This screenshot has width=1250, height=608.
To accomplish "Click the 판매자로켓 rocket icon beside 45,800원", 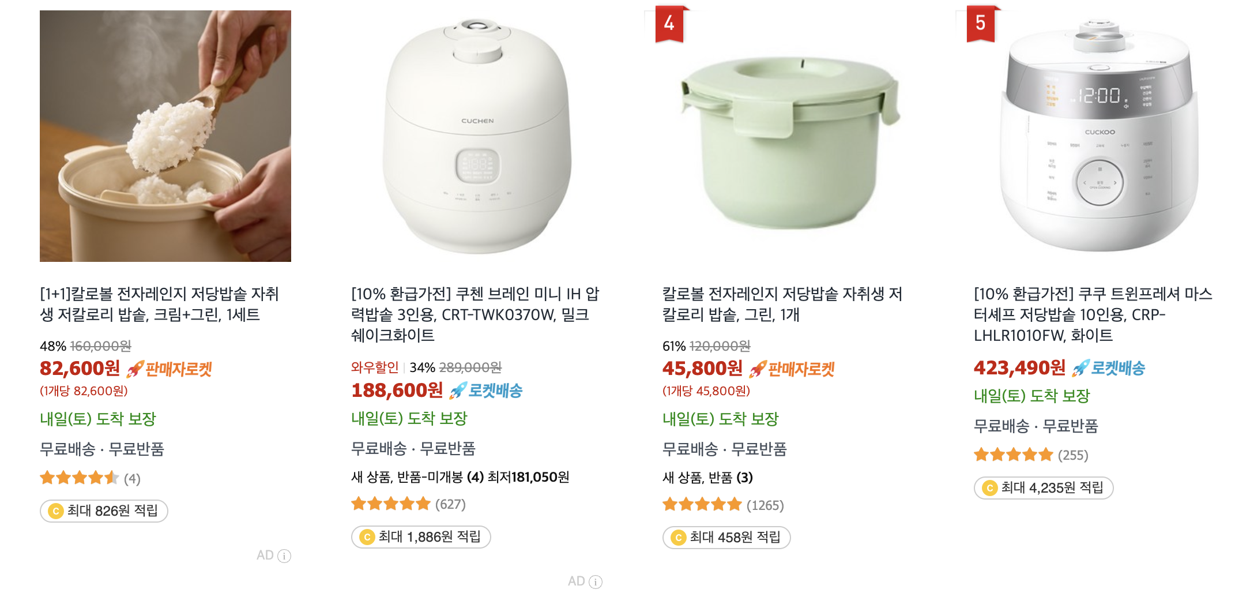I will coord(756,369).
